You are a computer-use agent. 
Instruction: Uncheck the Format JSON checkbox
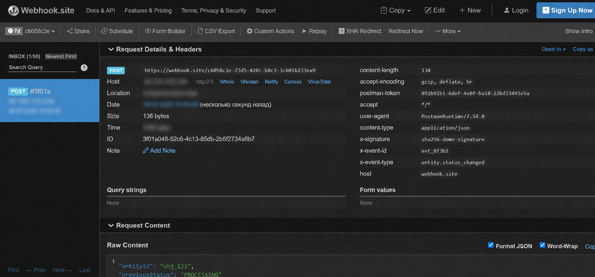pos(491,245)
